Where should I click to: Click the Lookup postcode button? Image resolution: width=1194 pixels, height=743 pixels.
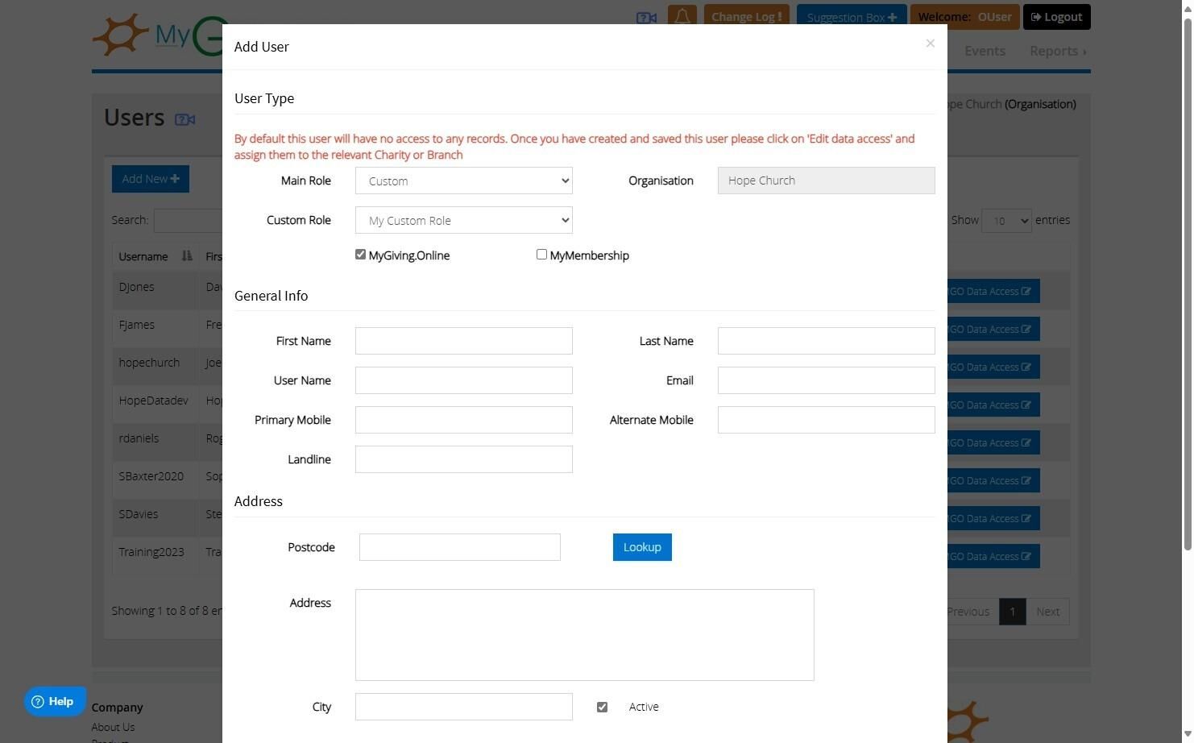642,547
